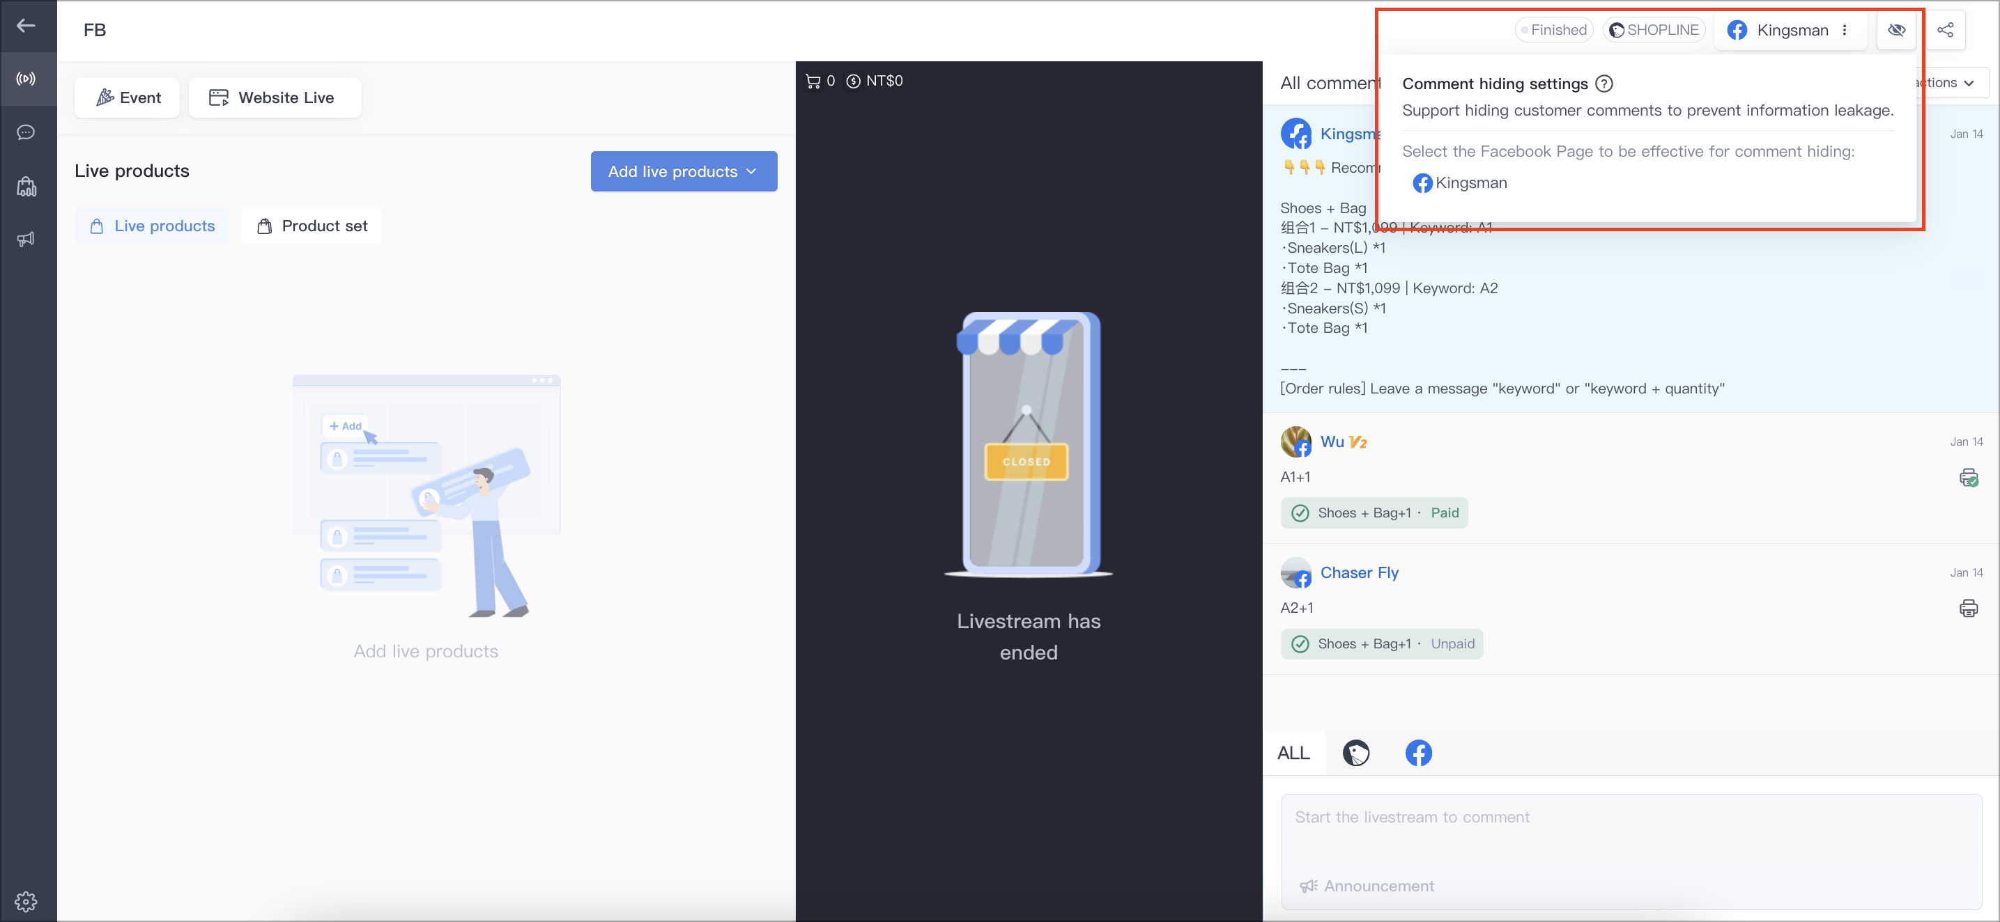Open Website Live
The height and width of the screenshot is (922, 2000).
pyautogui.click(x=275, y=97)
